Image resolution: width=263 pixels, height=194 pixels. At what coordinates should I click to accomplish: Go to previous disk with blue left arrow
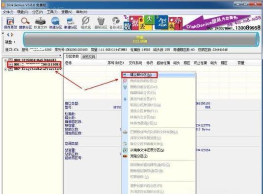click(8, 35)
